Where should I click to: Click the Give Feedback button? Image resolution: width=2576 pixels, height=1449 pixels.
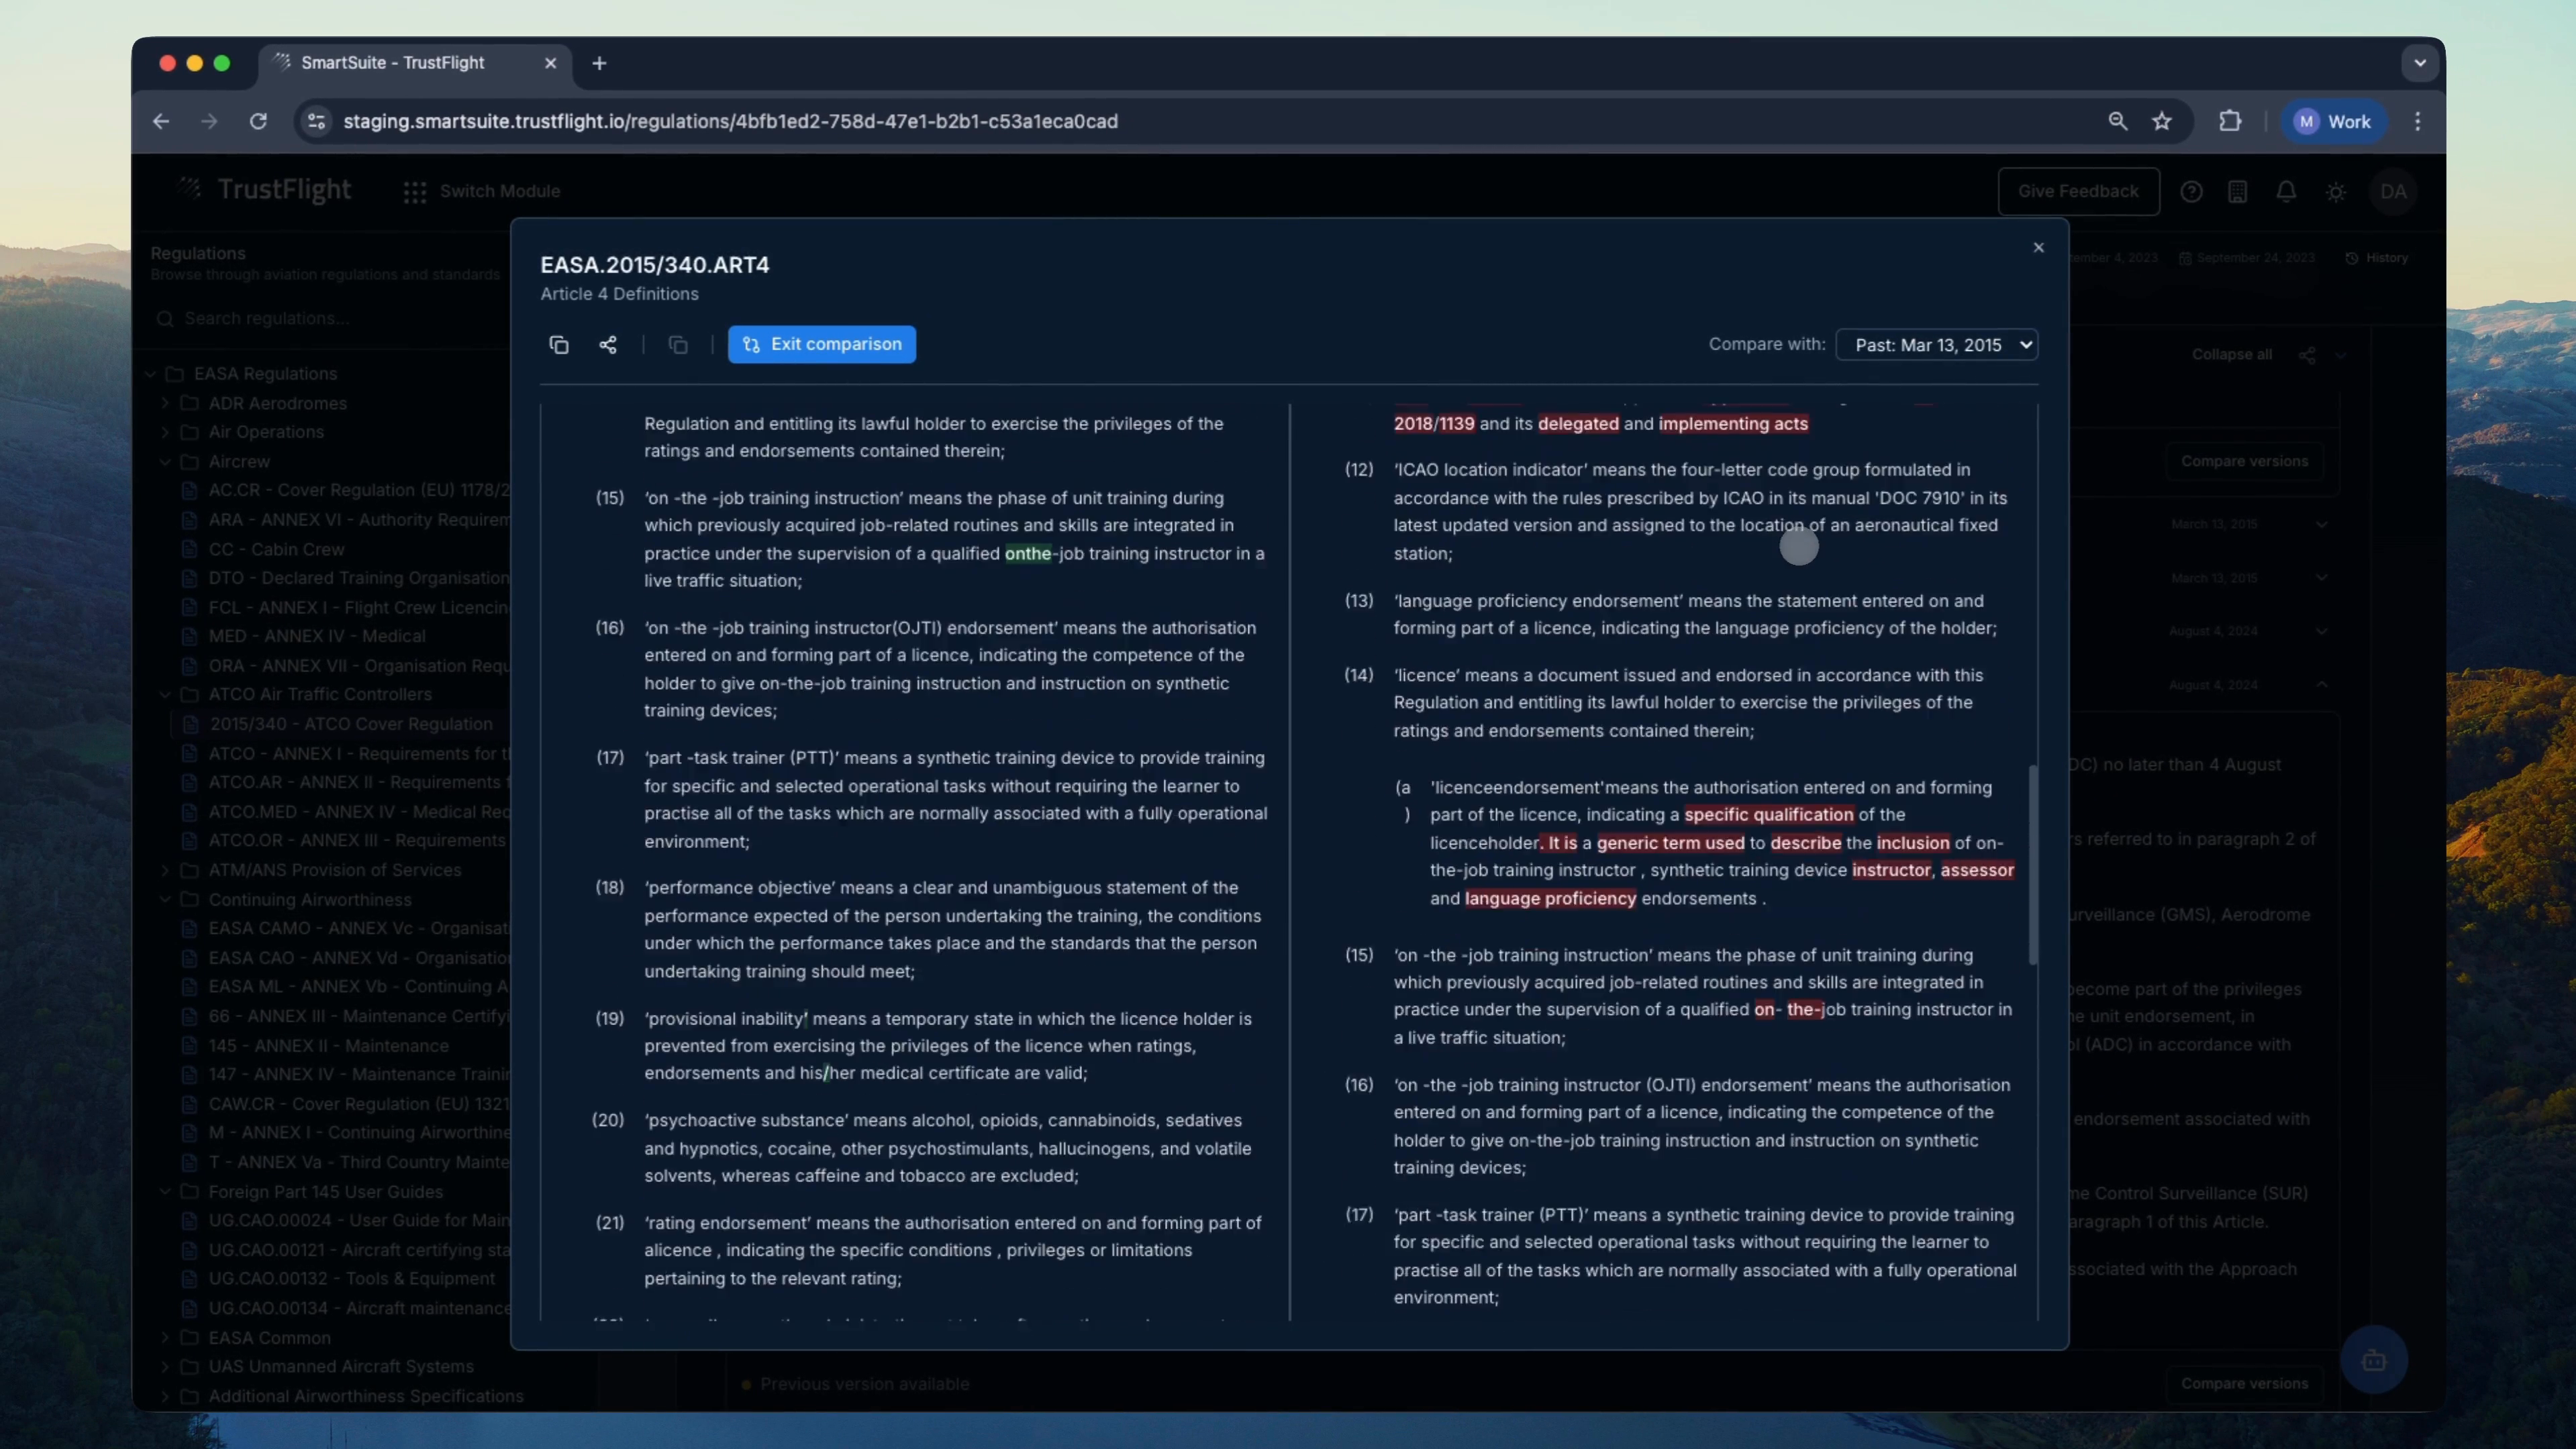click(x=2078, y=191)
